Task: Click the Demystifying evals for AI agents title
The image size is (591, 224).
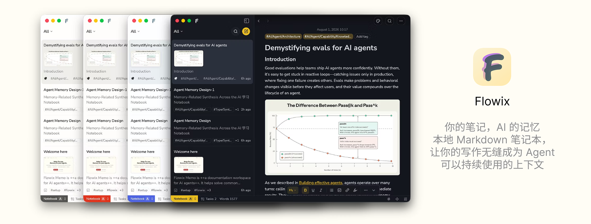Action: [321, 48]
